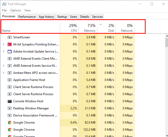Viewport: 168px width, 137px height.
Task: Click the Chrome icon in the 82.0 MB row
Action: [x=10, y=123]
